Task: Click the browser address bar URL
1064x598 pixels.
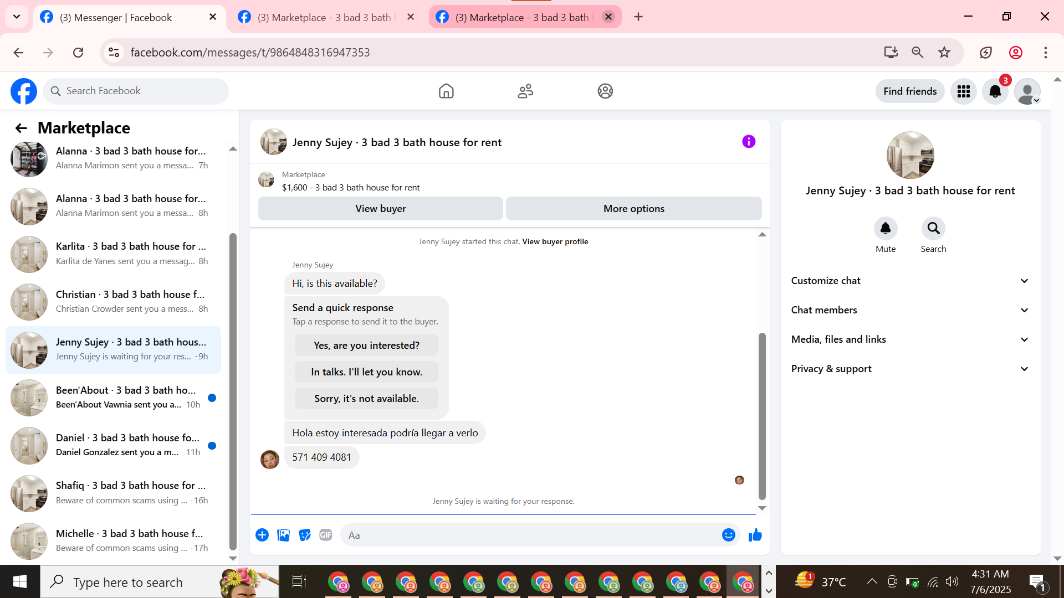Action: (250, 53)
